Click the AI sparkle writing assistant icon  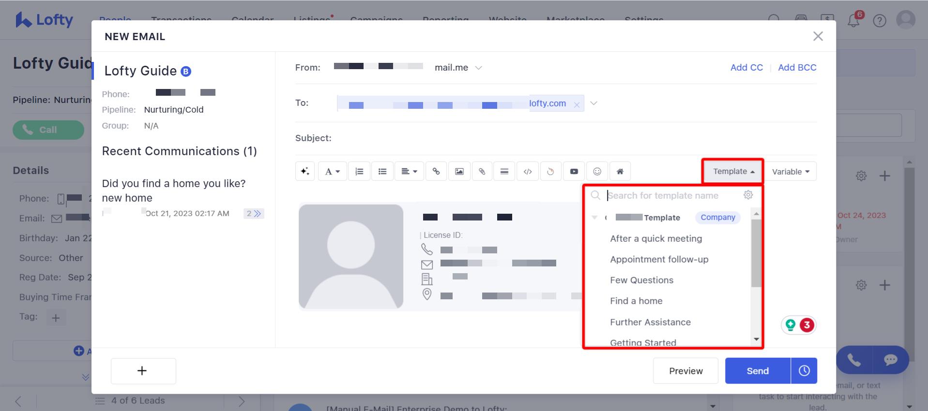click(x=305, y=171)
